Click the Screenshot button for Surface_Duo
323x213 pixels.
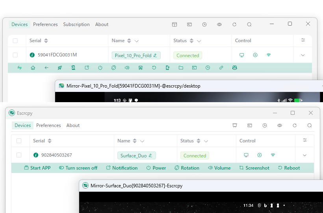pyautogui.click(x=254, y=168)
